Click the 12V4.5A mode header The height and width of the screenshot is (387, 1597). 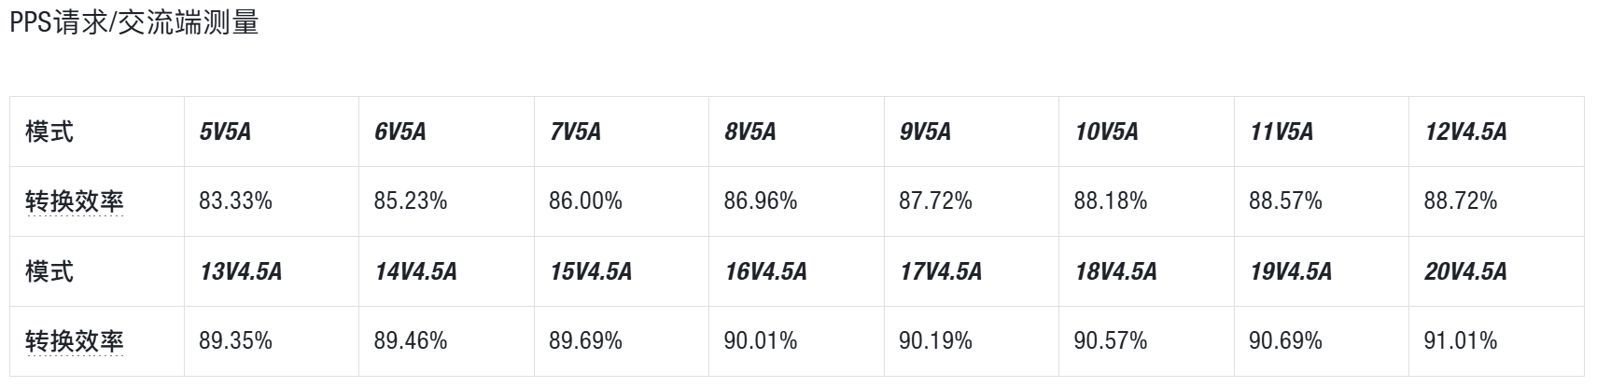tap(1465, 131)
